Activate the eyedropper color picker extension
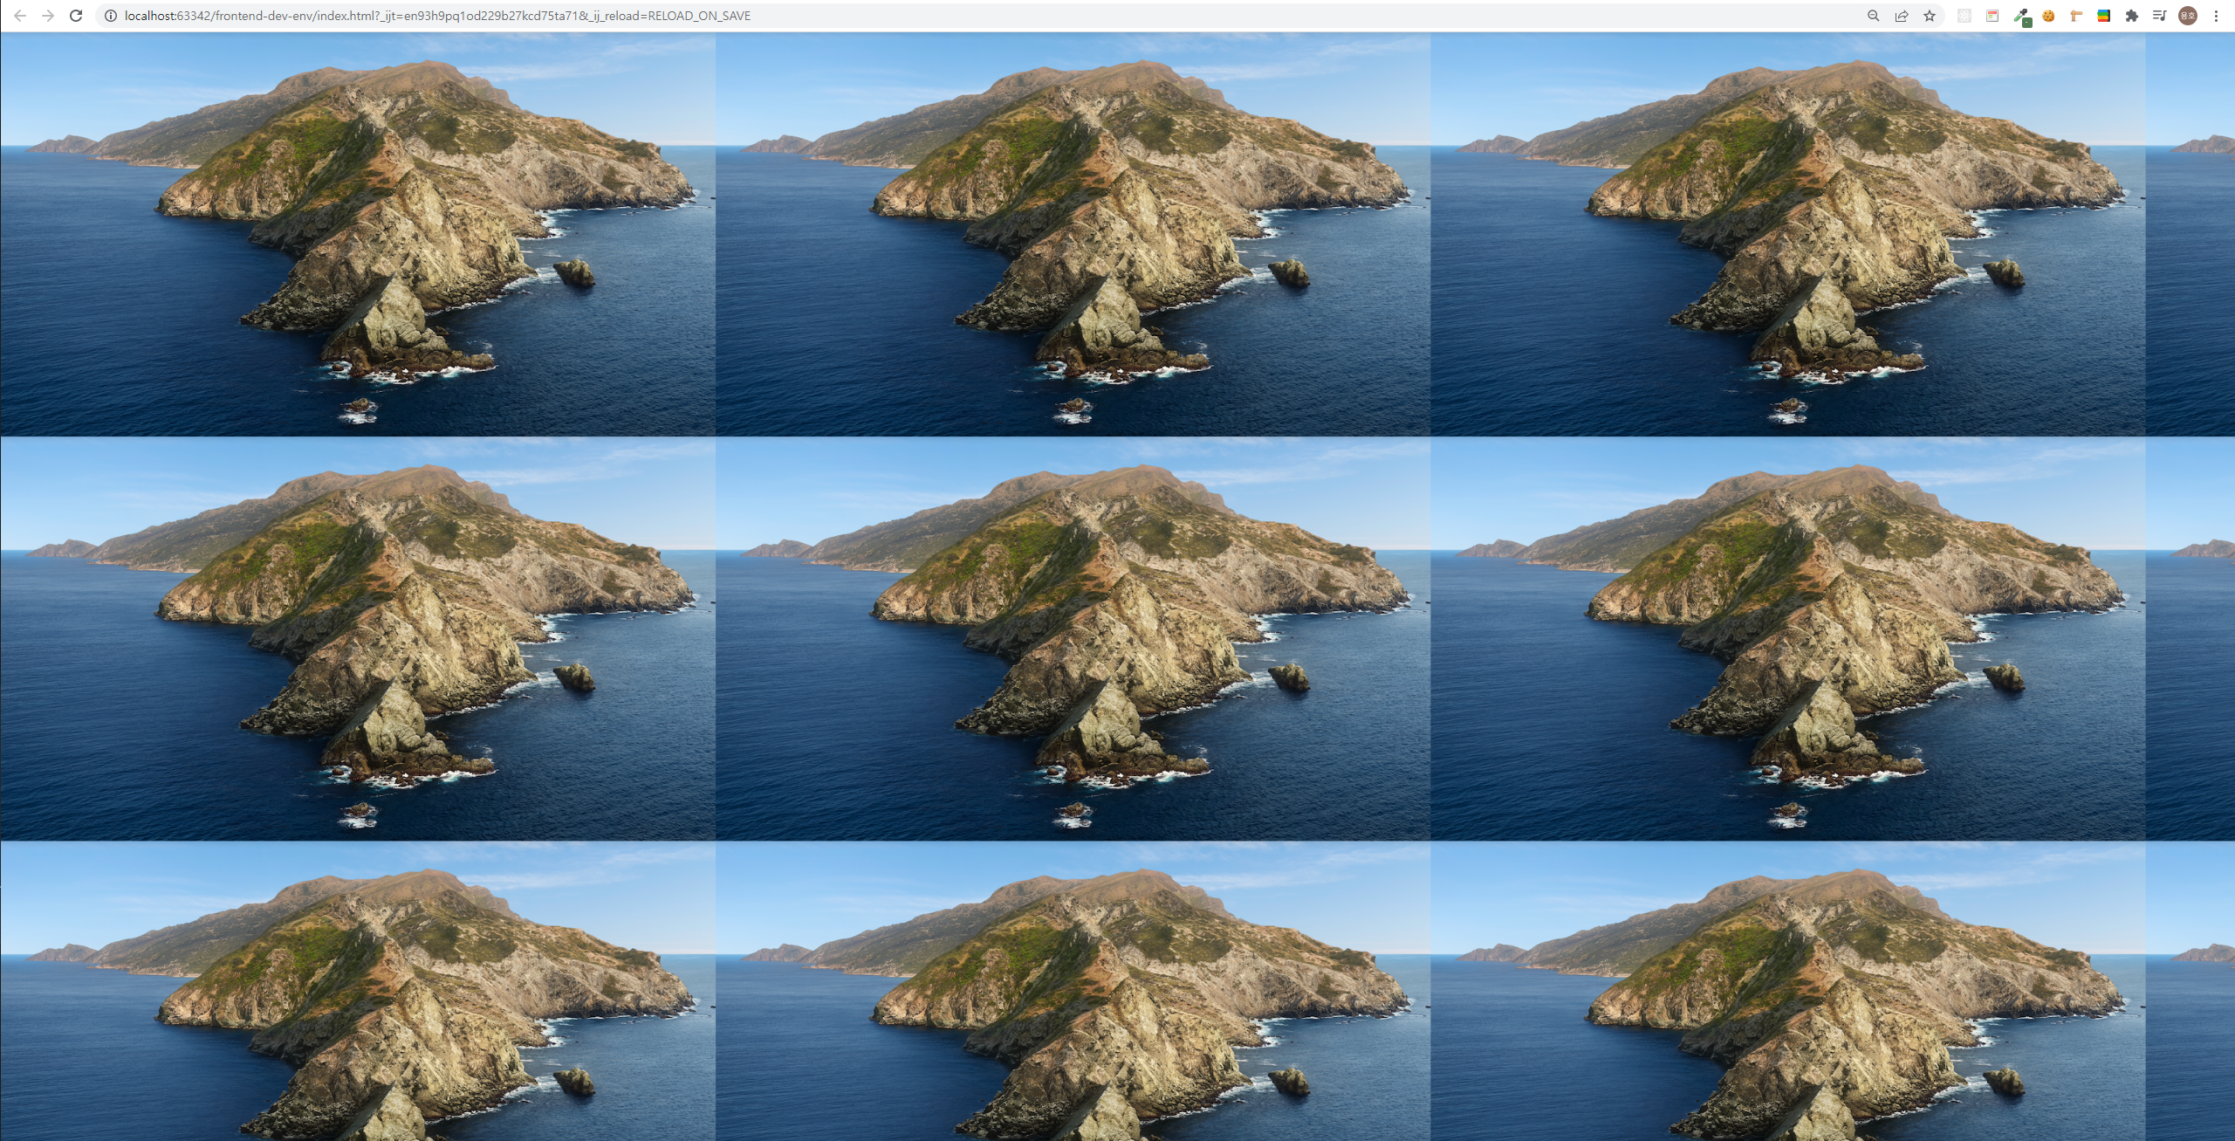This screenshot has height=1141, width=2235. [x=2021, y=16]
